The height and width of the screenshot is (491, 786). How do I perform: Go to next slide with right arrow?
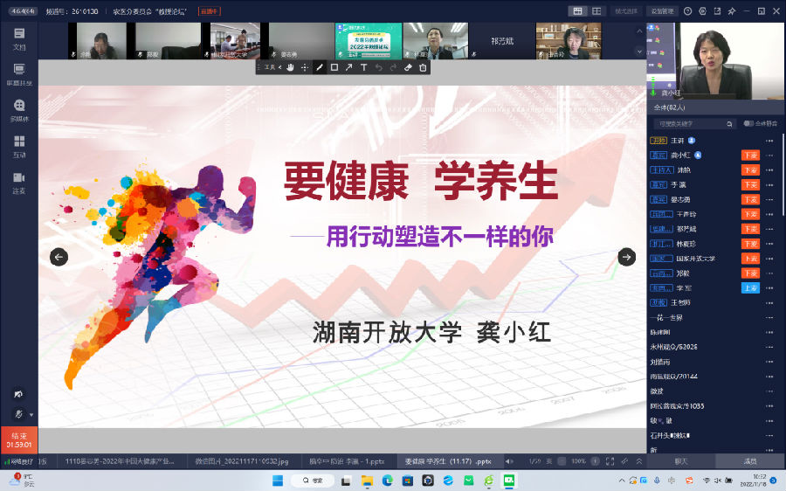(x=626, y=256)
